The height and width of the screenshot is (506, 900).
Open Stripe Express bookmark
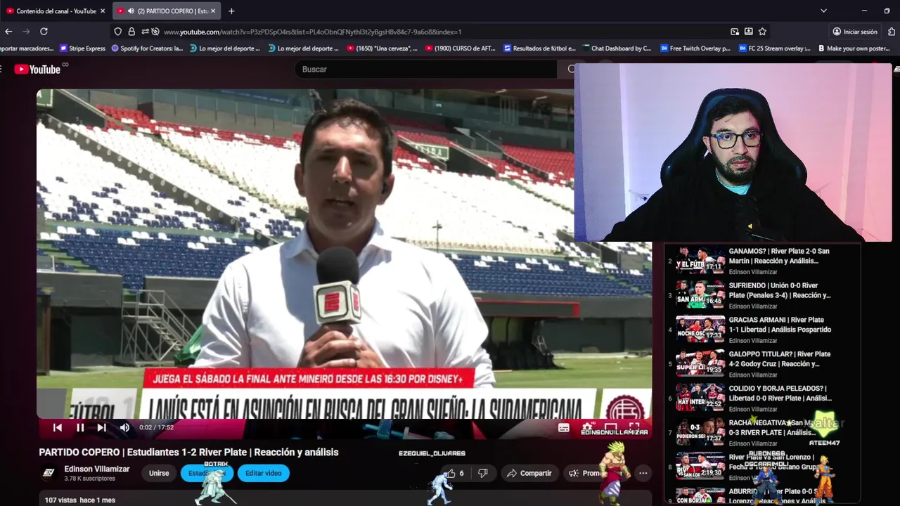point(82,48)
